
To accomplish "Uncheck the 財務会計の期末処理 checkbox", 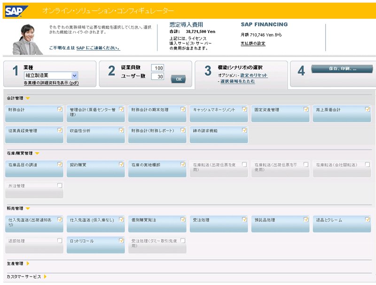I will 183,109.
